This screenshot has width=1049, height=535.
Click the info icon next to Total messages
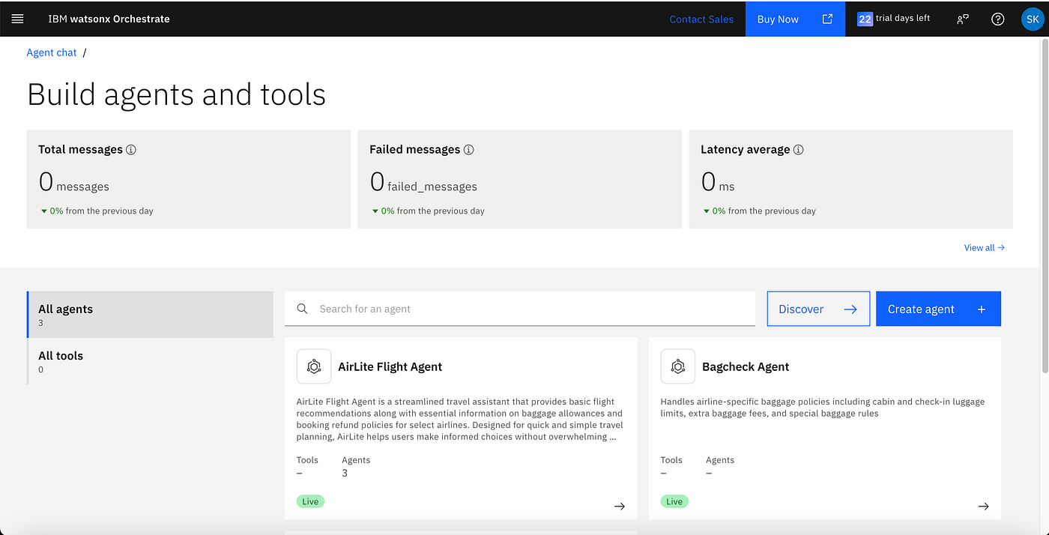pos(131,149)
